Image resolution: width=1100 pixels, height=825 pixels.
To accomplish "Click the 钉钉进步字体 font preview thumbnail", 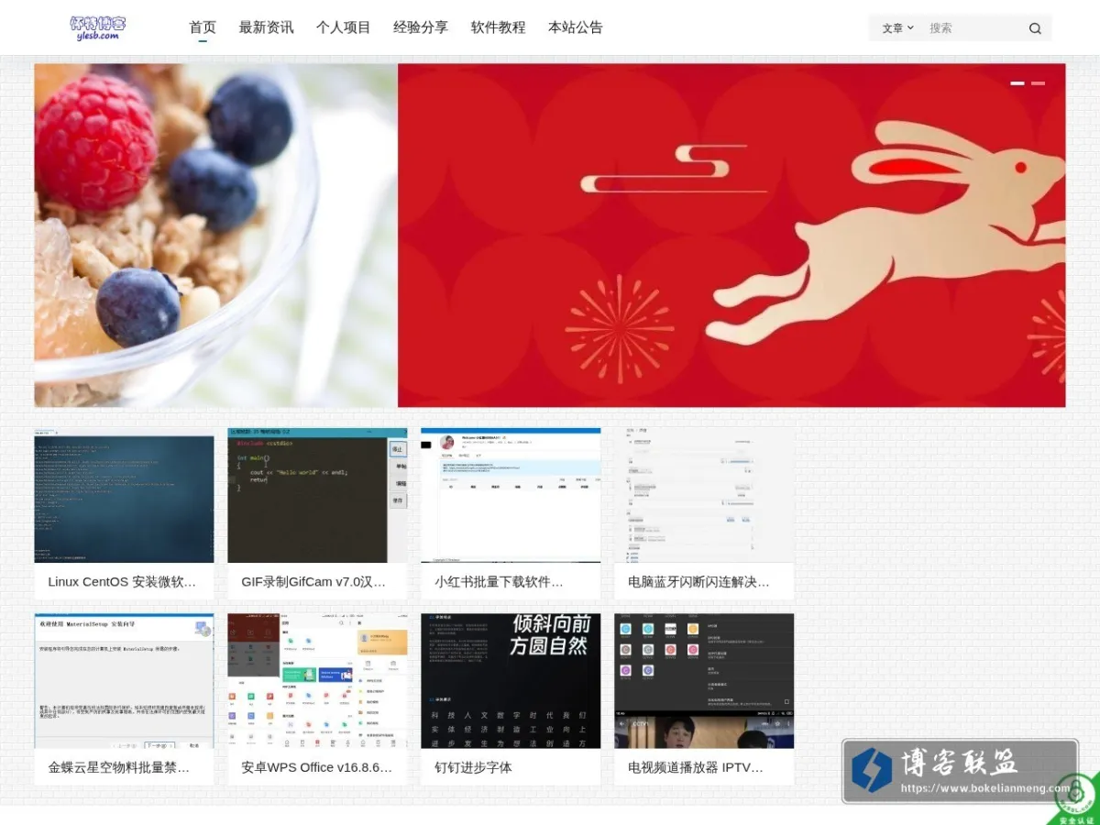I will point(511,681).
